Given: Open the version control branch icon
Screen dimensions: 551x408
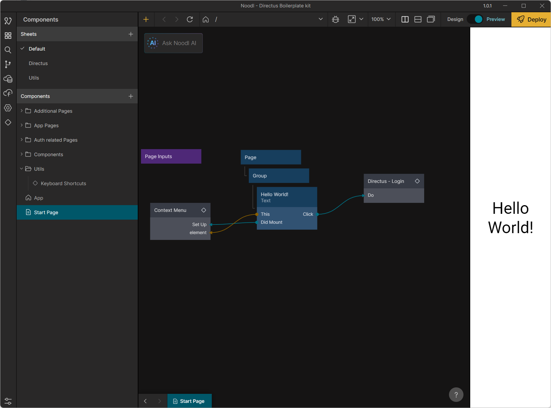Looking at the screenshot, I should (x=8, y=64).
